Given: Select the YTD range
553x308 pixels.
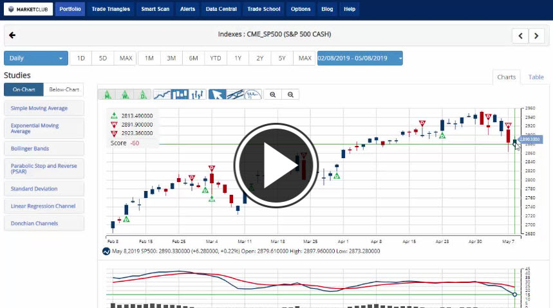Looking at the screenshot, I should click(216, 58).
